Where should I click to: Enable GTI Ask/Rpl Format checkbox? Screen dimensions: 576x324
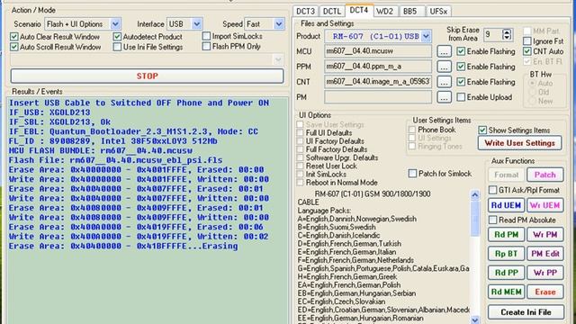[492, 190]
